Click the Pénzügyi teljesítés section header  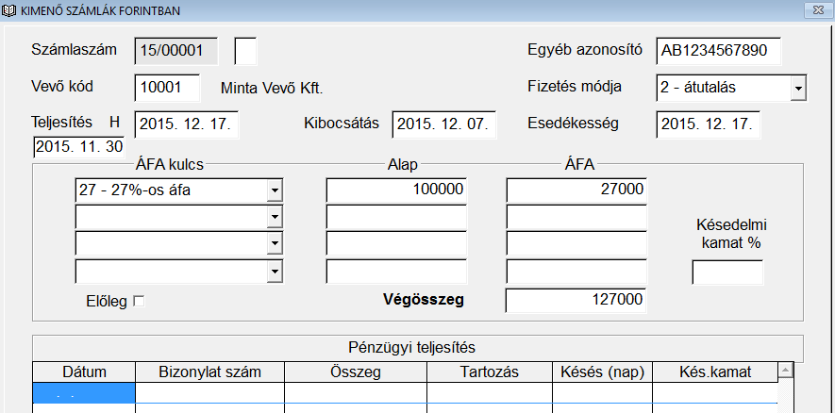click(418, 348)
